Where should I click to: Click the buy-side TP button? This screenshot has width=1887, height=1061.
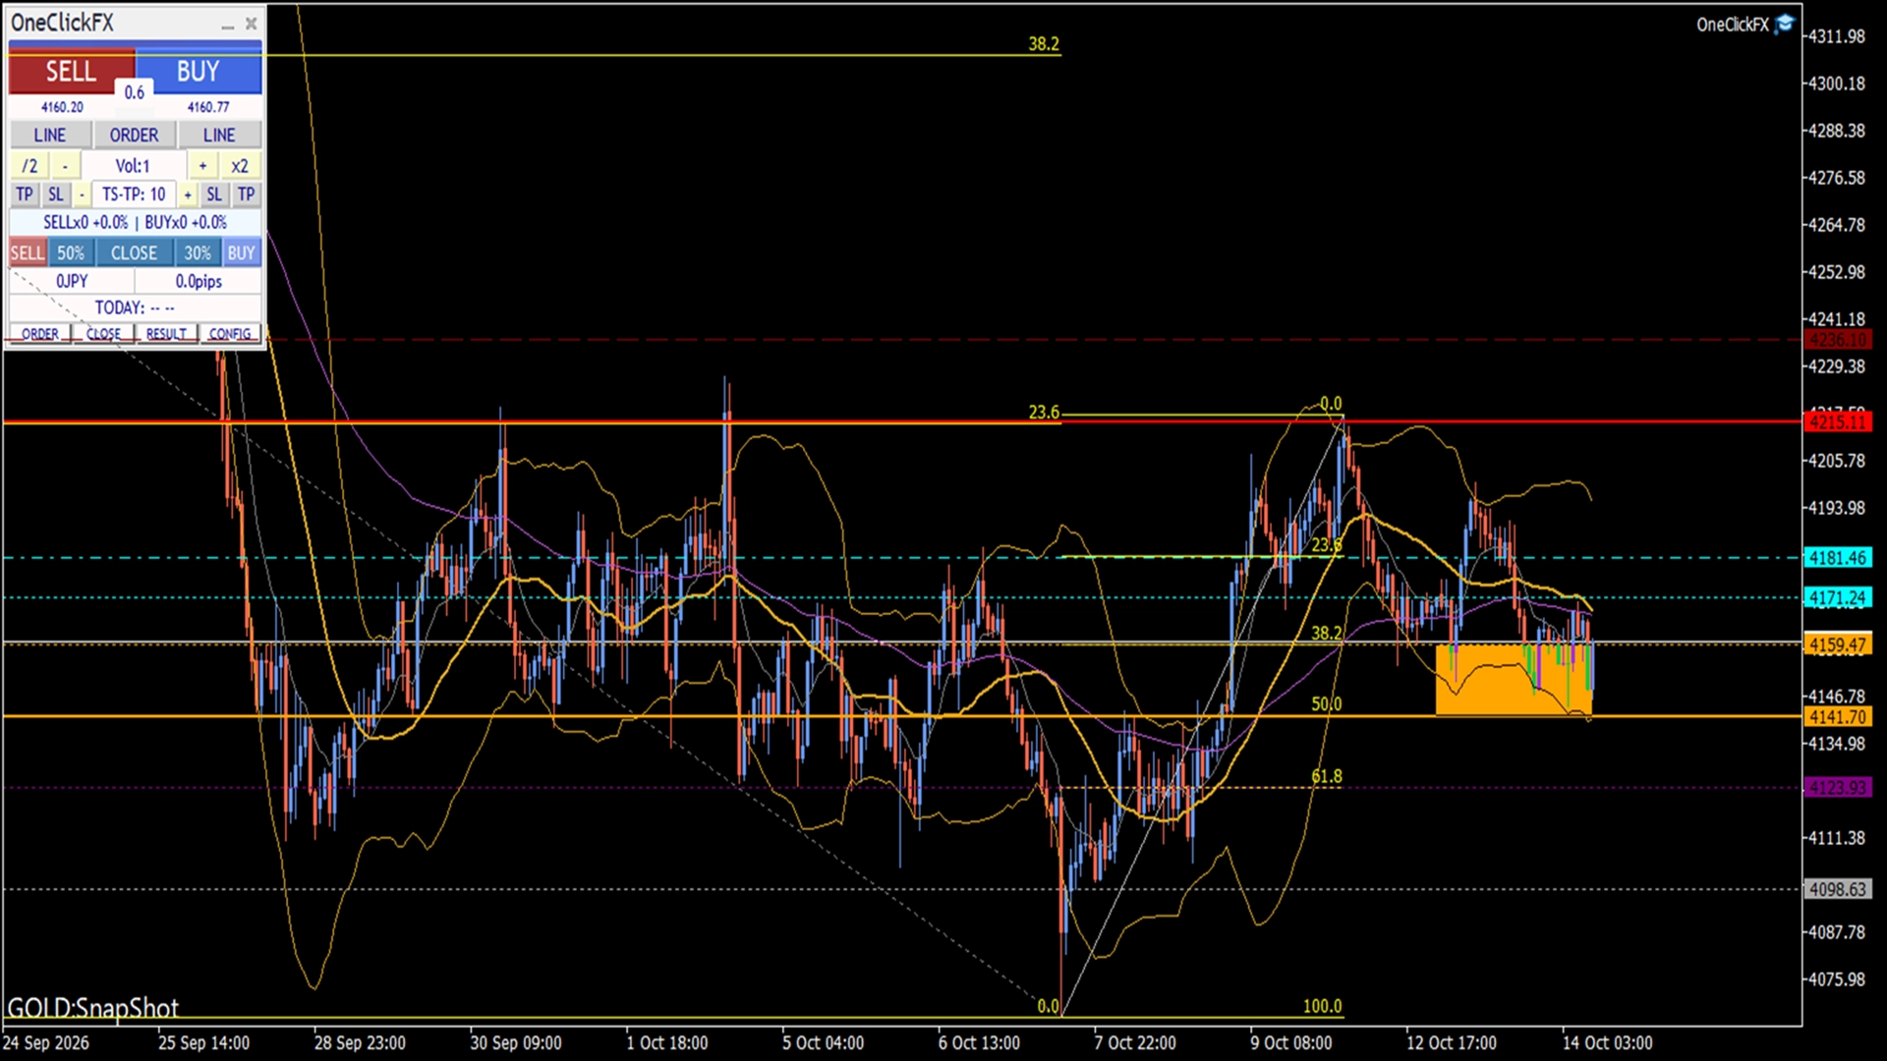(x=246, y=195)
